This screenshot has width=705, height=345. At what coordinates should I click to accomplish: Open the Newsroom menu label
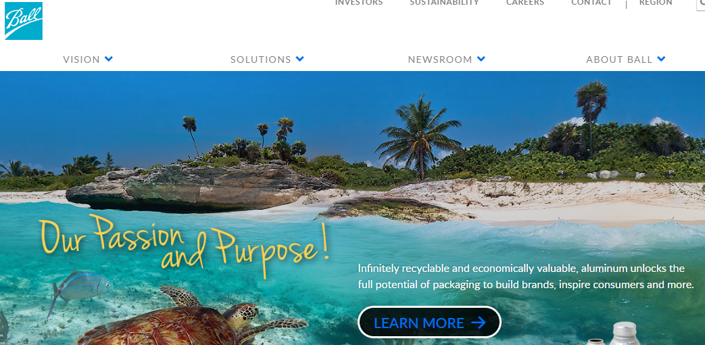[440, 60]
